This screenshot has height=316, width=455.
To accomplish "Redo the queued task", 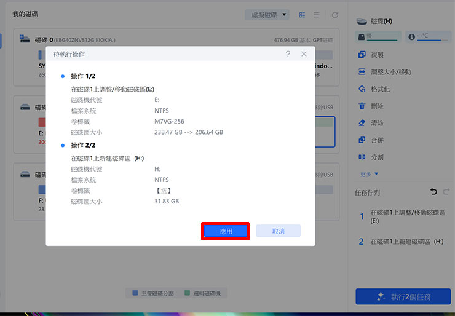I will (446, 192).
